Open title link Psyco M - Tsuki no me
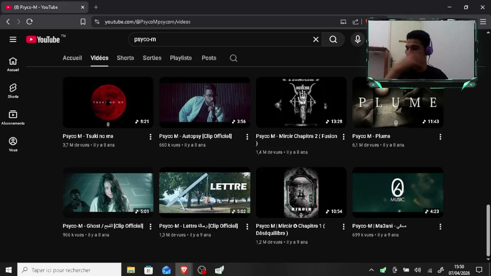491x276 pixels. (88, 136)
